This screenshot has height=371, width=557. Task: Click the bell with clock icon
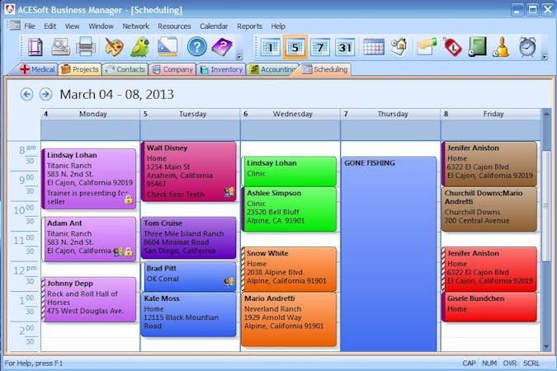point(501,47)
